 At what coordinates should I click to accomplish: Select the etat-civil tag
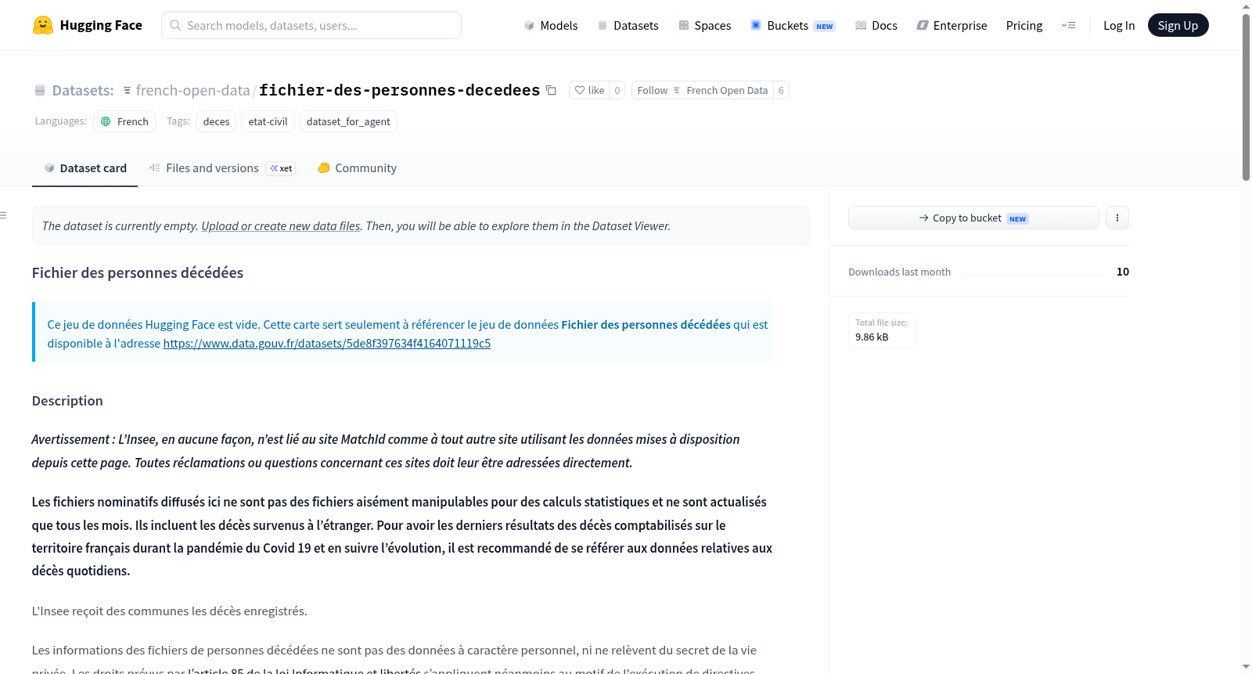(268, 121)
